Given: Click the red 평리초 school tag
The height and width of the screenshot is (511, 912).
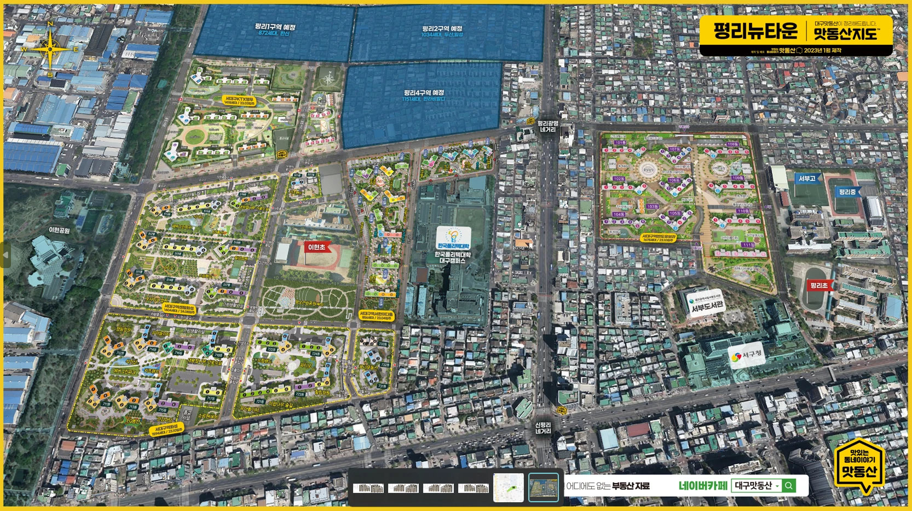Looking at the screenshot, I should 819,286.
